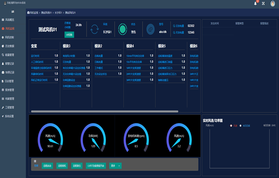This screenshot has height=178, width=279.
Task: Open the notification bell in the header
Action: [x=255, y=4]
